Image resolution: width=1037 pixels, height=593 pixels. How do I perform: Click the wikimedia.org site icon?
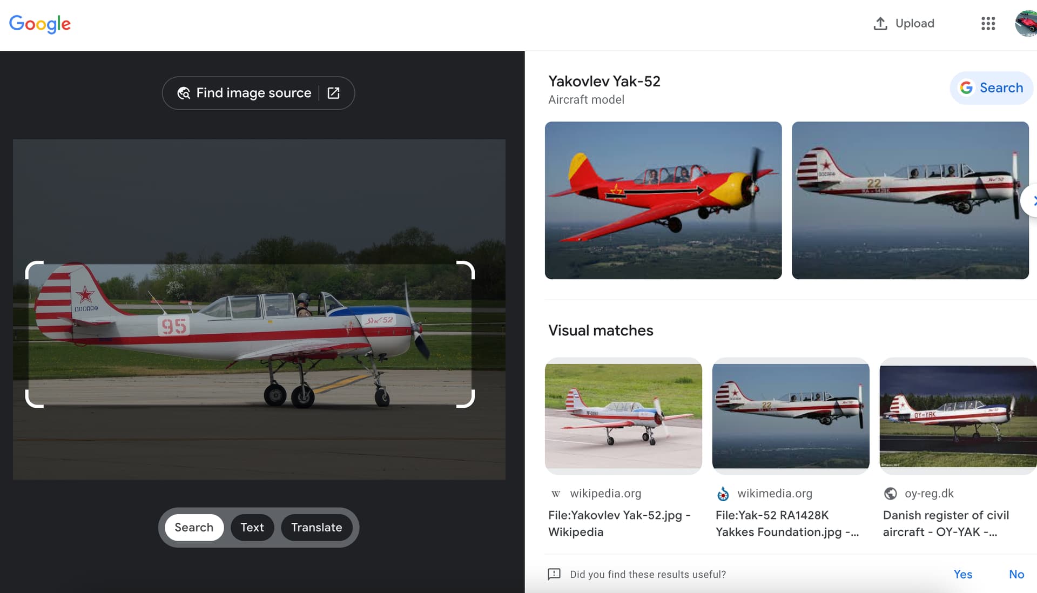[x=723, y=494]
